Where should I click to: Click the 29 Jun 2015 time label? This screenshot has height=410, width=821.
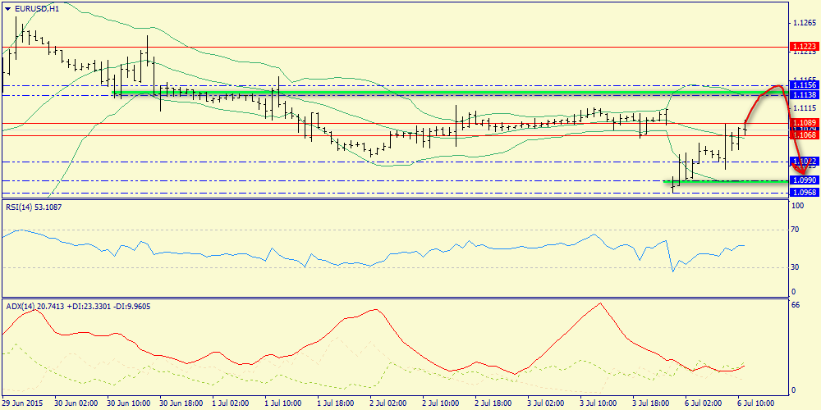pos(23,403)
